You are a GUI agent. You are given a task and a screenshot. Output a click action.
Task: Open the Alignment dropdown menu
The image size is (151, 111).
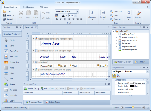(92, 15)
